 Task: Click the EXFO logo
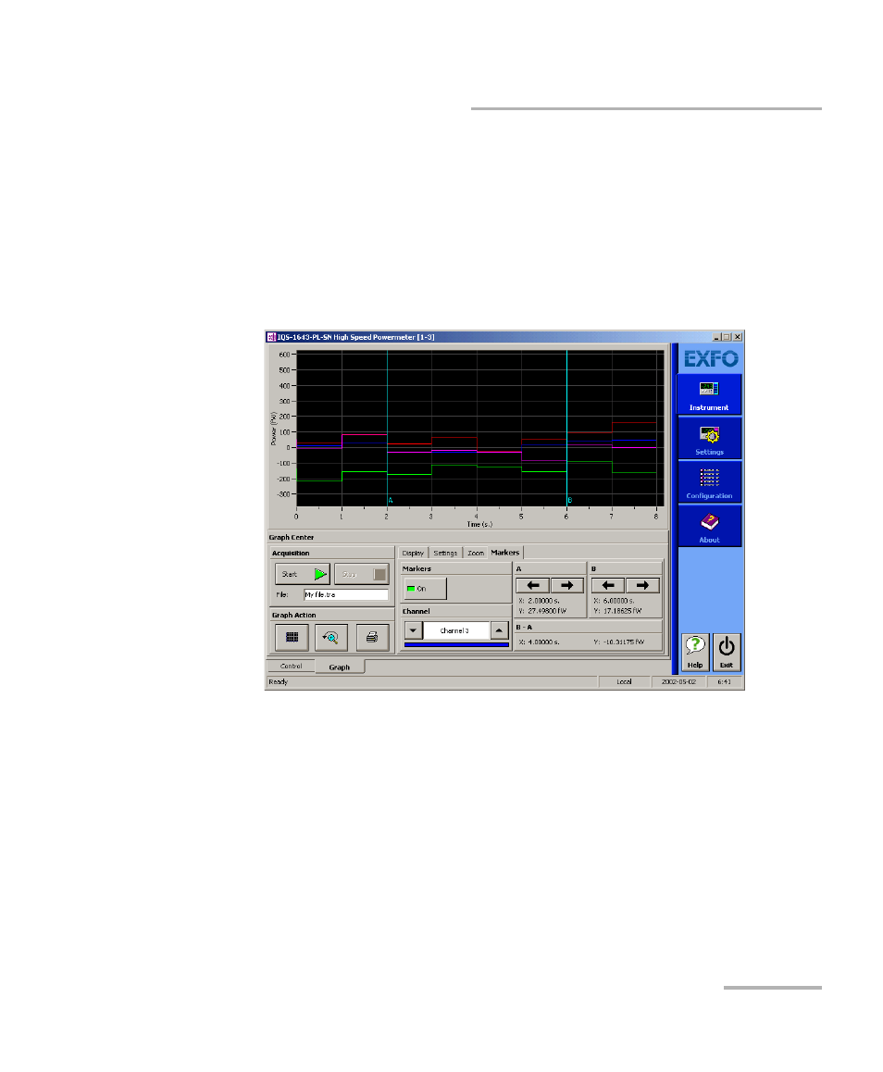coord(711,359)
